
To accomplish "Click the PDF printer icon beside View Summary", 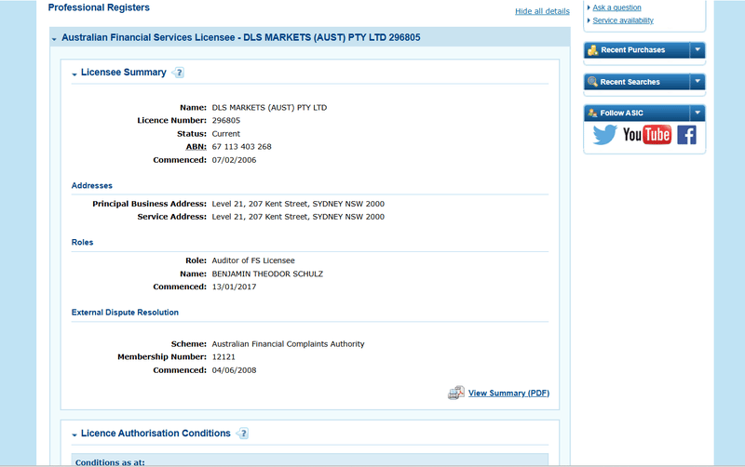I will point(456,393).
